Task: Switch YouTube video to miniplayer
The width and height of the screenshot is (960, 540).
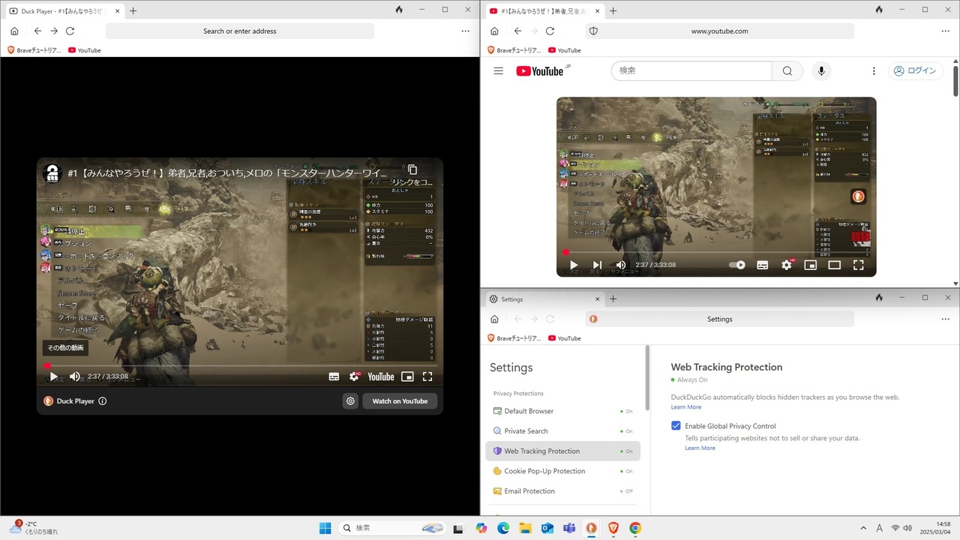Action: pyautogui.click(x=810, y=265)
